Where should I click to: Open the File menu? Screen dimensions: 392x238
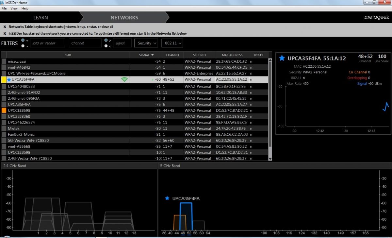(x=4, y=8)
